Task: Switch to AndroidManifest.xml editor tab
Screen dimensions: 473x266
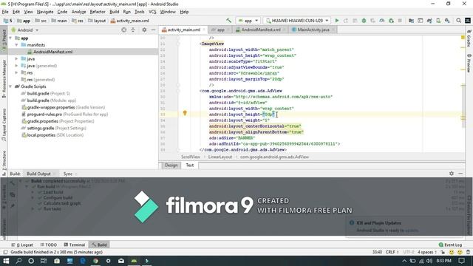Action: 261,30
